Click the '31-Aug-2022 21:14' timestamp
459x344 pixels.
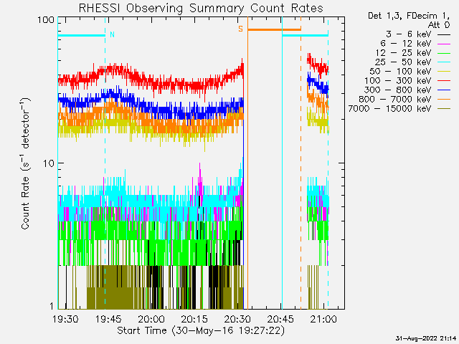(426, 338)
